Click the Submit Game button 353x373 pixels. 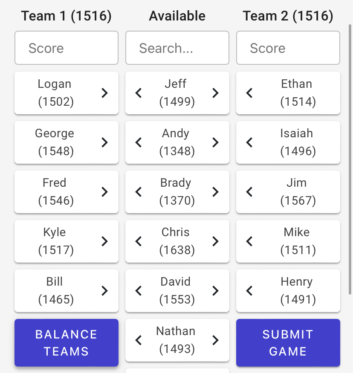click(x=288, y=343)
